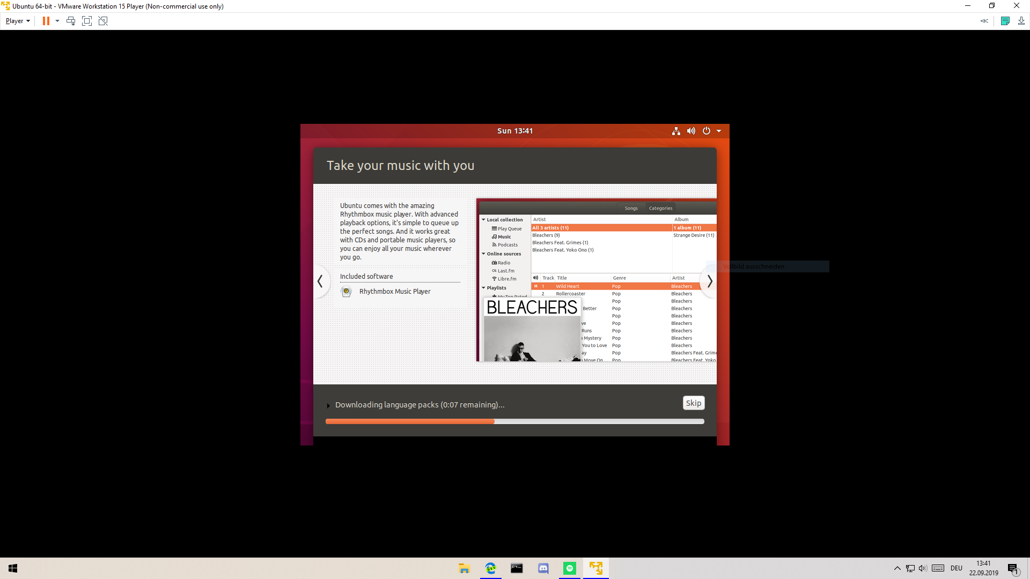
Task: Open the VMware message log note icon
Action: tap(1005, 21)
